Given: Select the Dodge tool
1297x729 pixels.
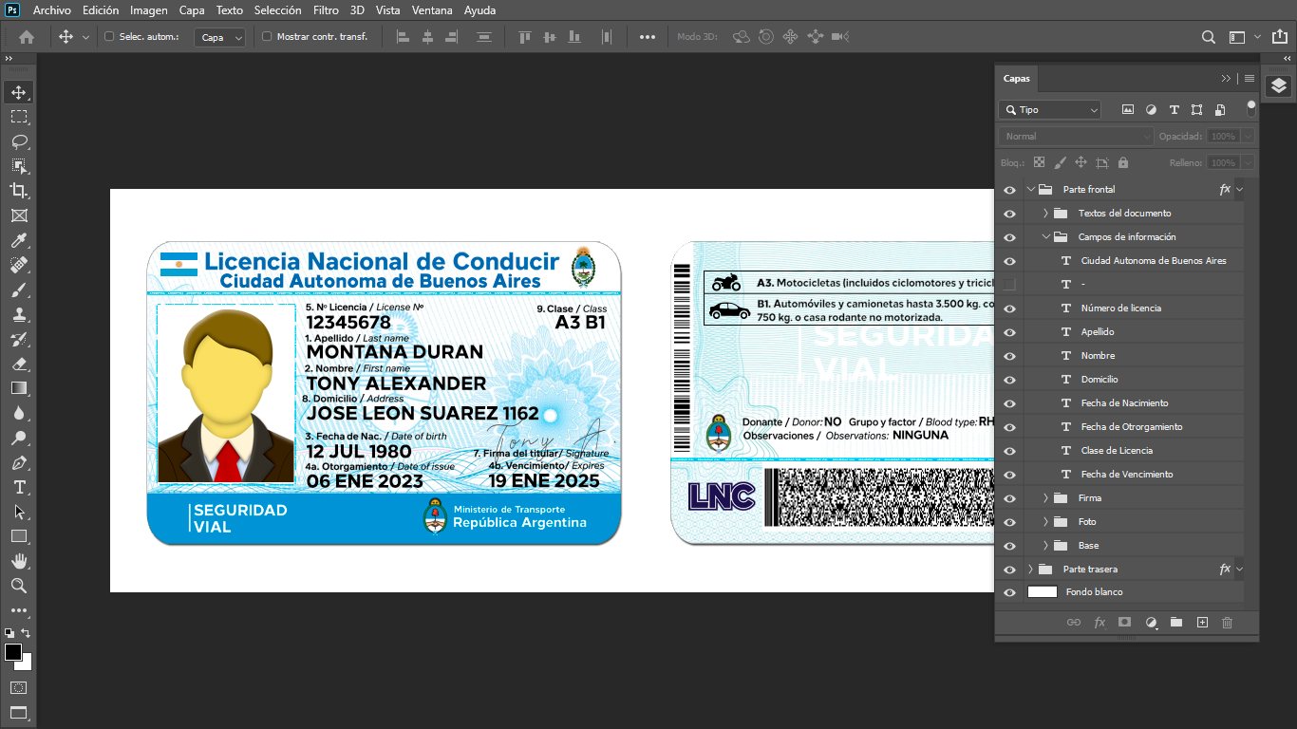Looking at the screenshot, I should (19, 438).
